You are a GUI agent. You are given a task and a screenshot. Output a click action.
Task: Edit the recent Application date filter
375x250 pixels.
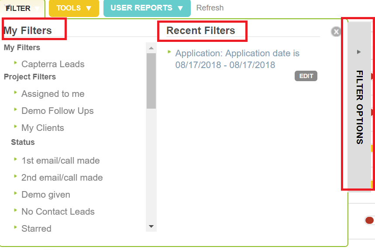pos(306,76)
